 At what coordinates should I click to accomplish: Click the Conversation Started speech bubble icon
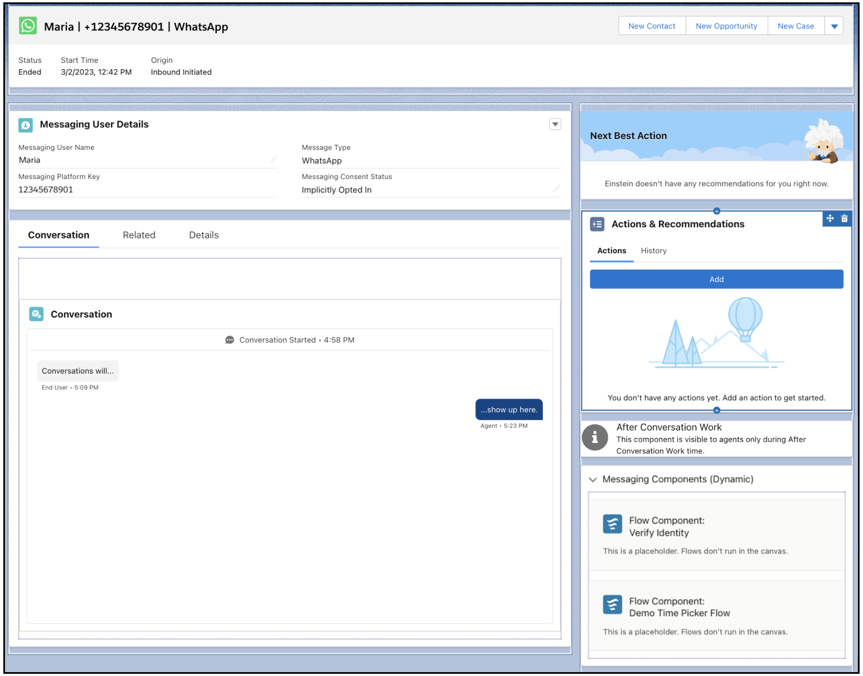(230, 339)
